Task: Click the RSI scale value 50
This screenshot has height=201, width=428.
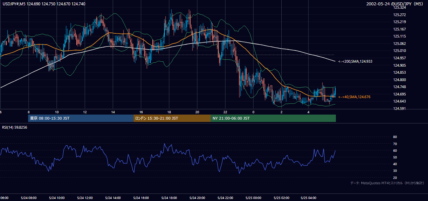Action: [x=395, y=157]
